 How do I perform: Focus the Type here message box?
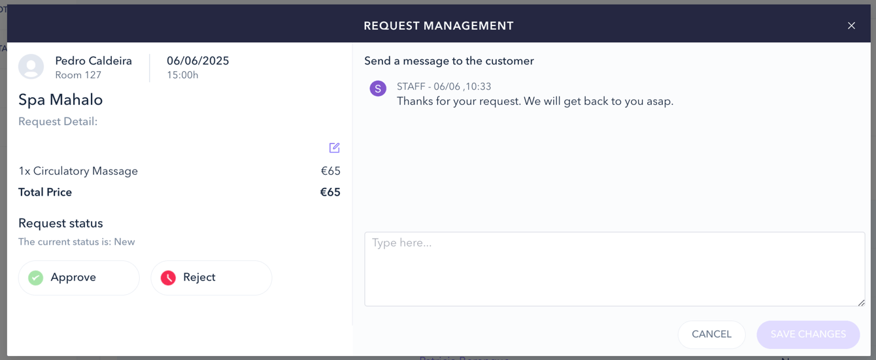click(x=615, y=269)
